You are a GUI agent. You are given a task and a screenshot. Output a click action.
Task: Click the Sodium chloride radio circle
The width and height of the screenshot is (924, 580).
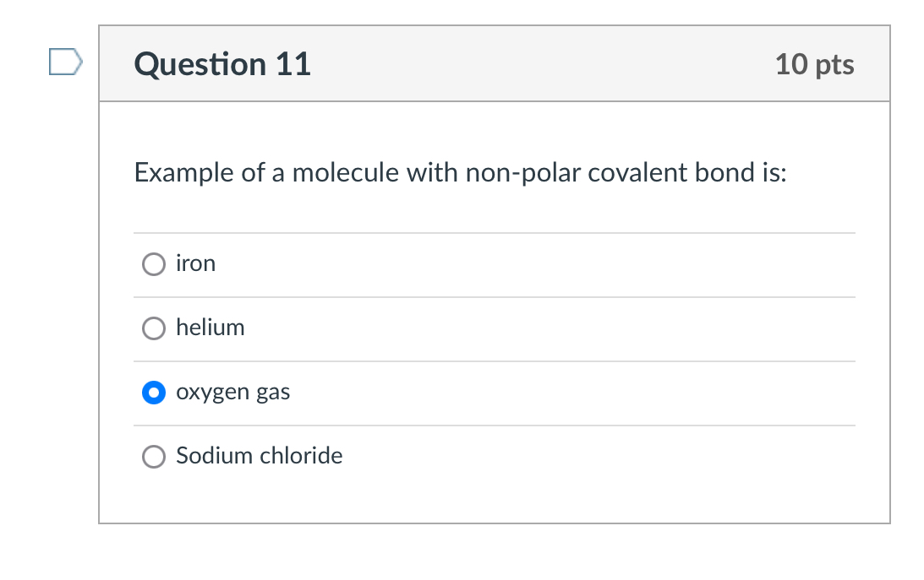point(154,456)
